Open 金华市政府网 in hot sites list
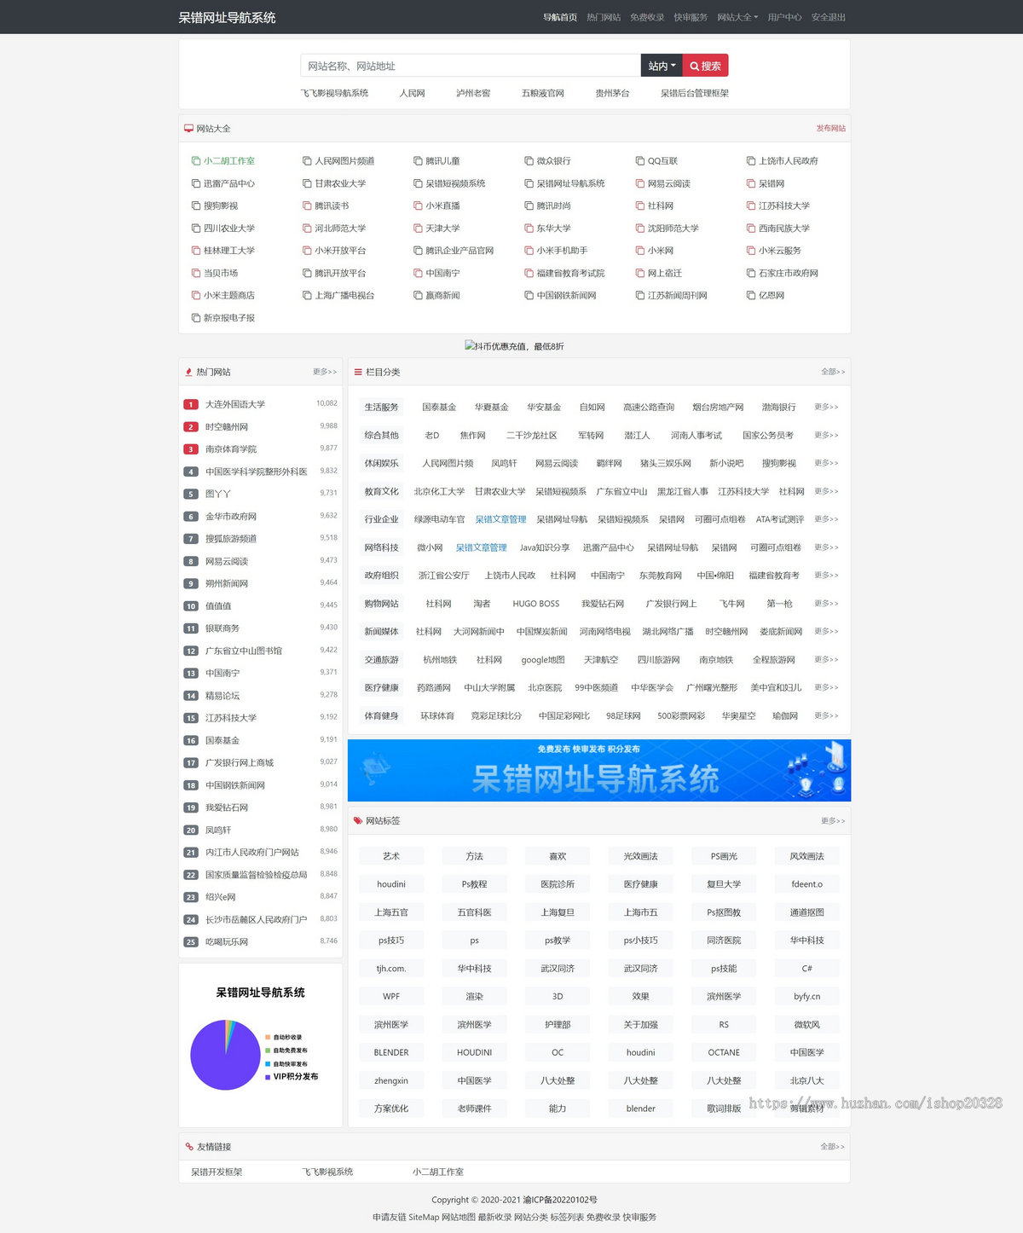 pos(231,517)
